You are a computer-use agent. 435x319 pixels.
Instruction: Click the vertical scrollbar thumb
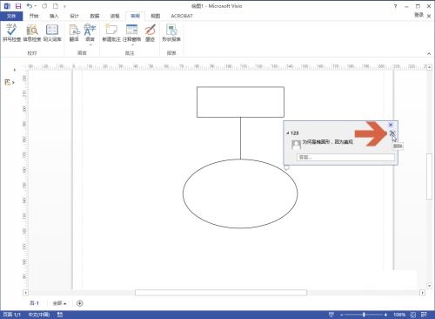pos(429,176)
